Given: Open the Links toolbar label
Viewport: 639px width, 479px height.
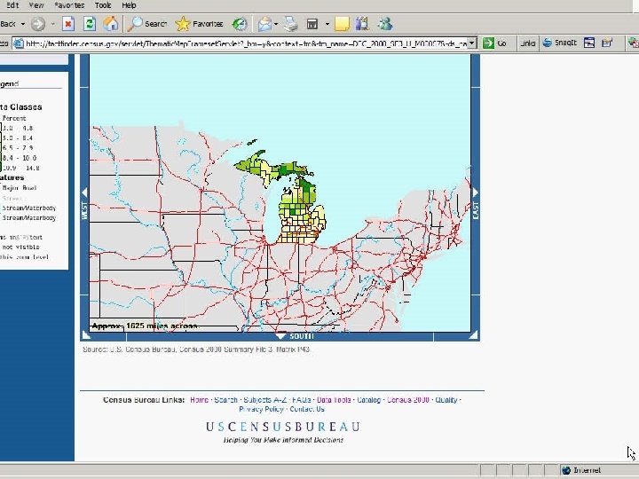Looking at the screenshot, I should pos(528,43).
